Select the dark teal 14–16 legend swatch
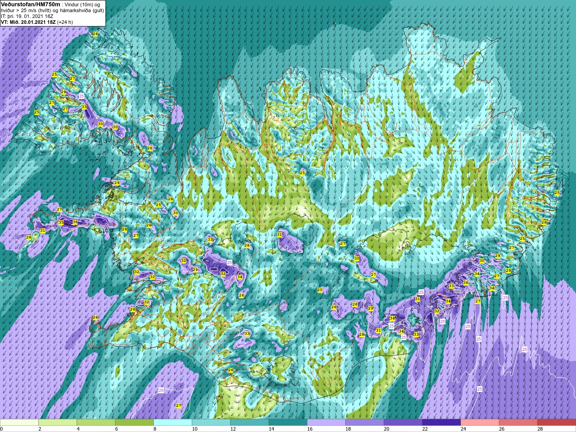Screen dimensions: 576x432 tap(288, 423)
